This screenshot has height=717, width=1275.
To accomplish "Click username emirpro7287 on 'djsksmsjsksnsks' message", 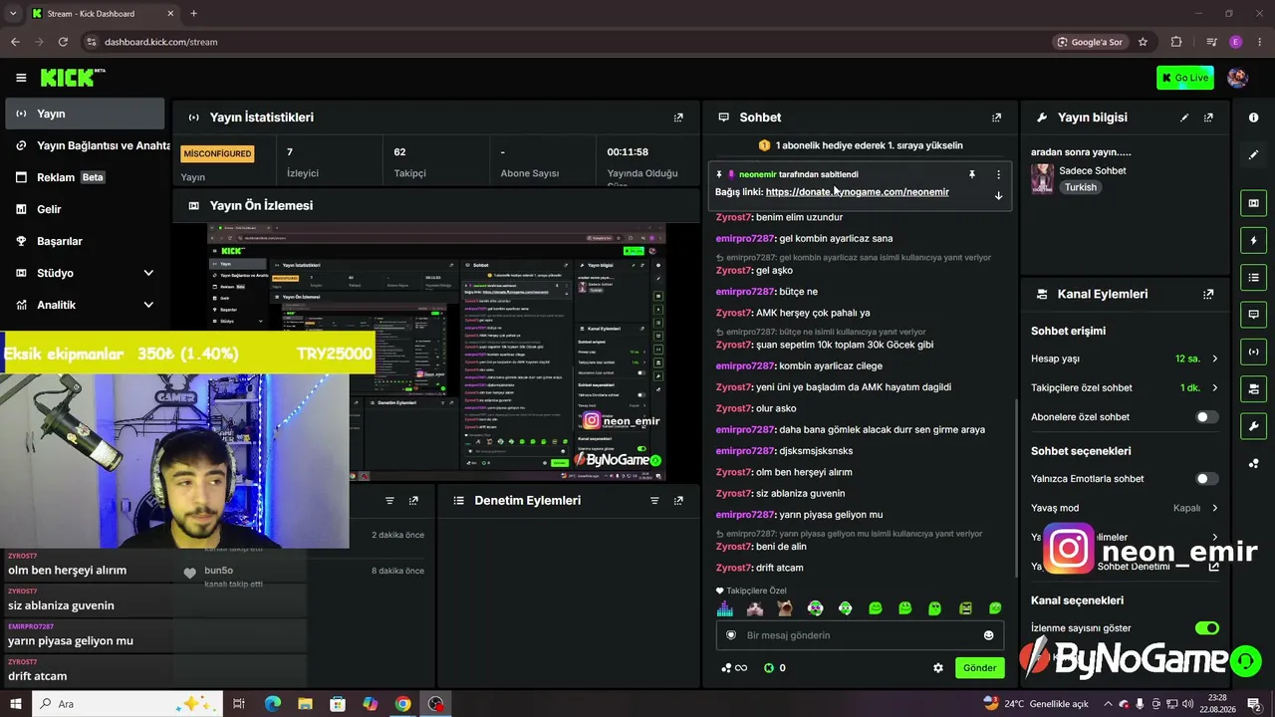I will 744,451.
